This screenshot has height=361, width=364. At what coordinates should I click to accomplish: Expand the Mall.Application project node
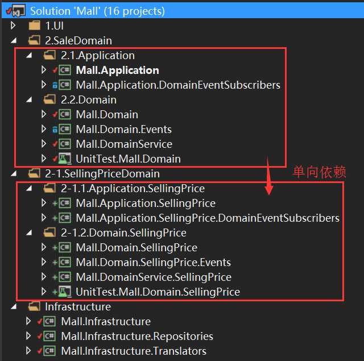[x=44, y=70]
